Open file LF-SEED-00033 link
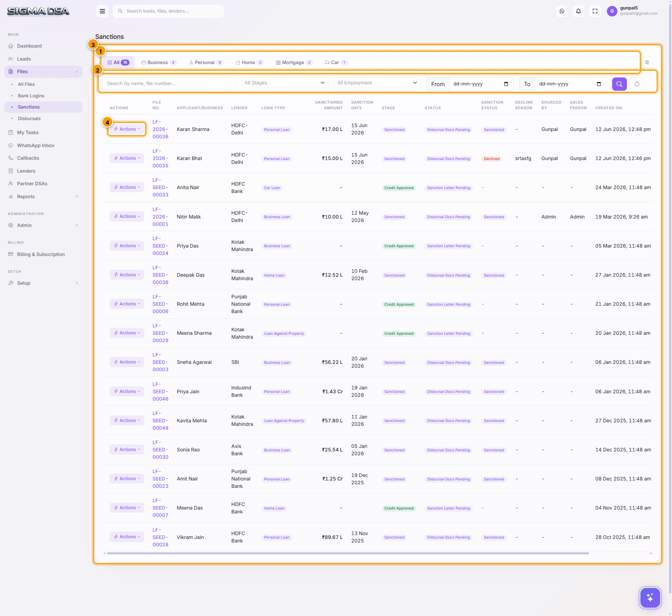 pos(160,187)
